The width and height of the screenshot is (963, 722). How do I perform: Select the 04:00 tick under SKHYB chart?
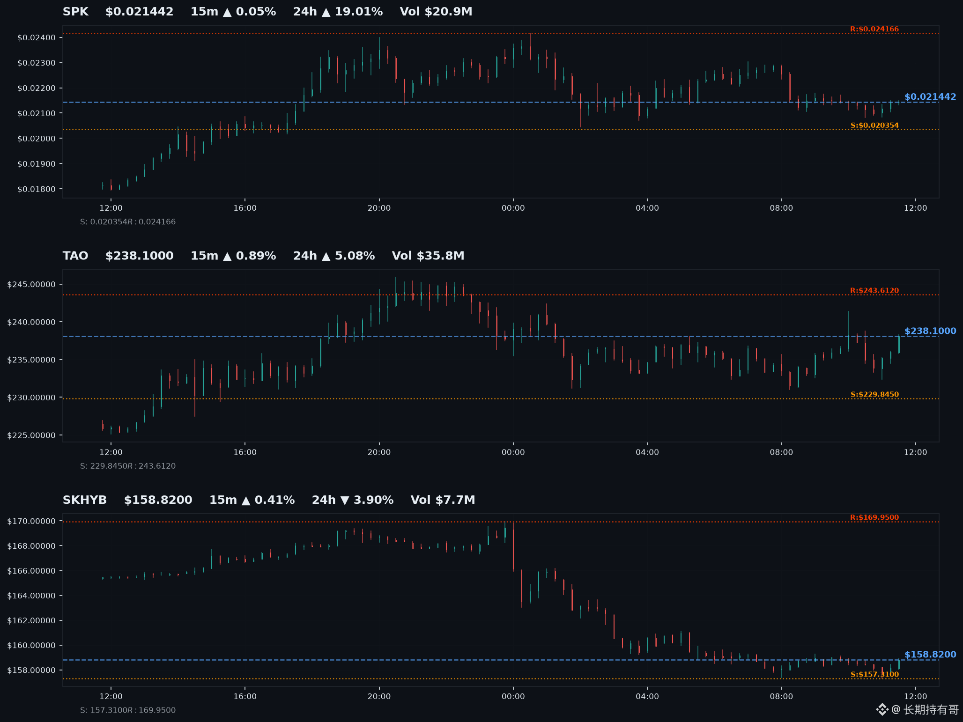[x=647, y=696]
